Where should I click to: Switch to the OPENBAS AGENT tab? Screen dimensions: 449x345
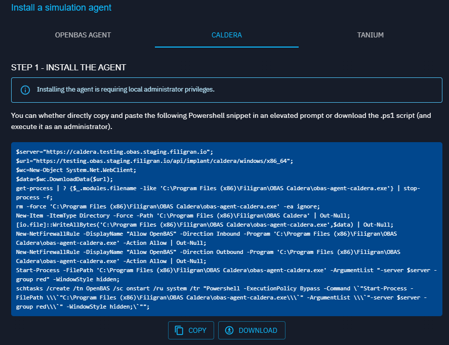83,35
